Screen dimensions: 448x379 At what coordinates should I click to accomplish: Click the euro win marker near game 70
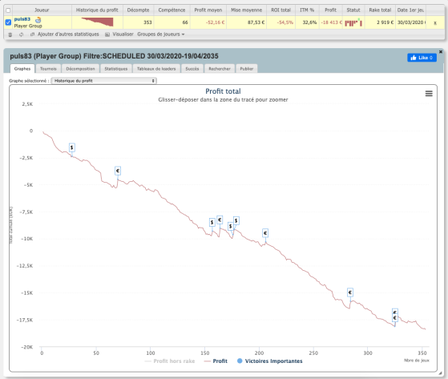[118, 171]
